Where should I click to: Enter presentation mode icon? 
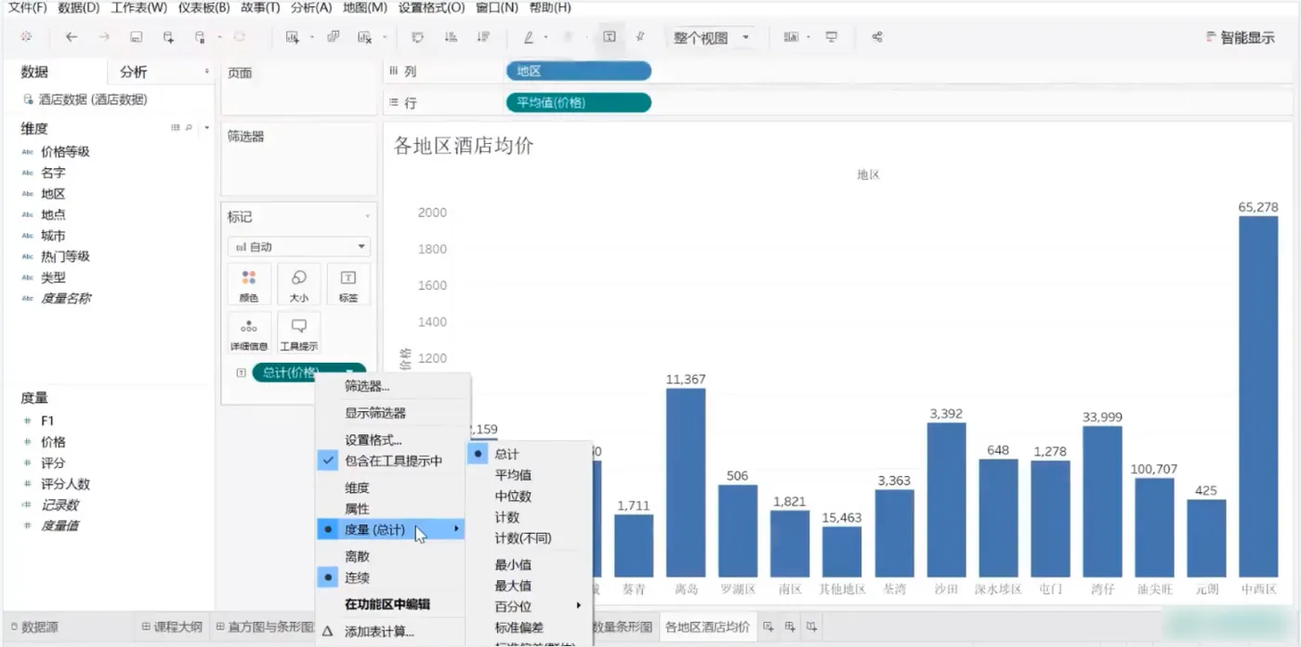point(832,37)
